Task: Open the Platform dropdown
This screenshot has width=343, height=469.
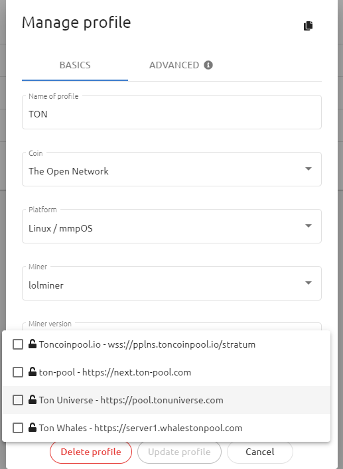Action: 172,226
